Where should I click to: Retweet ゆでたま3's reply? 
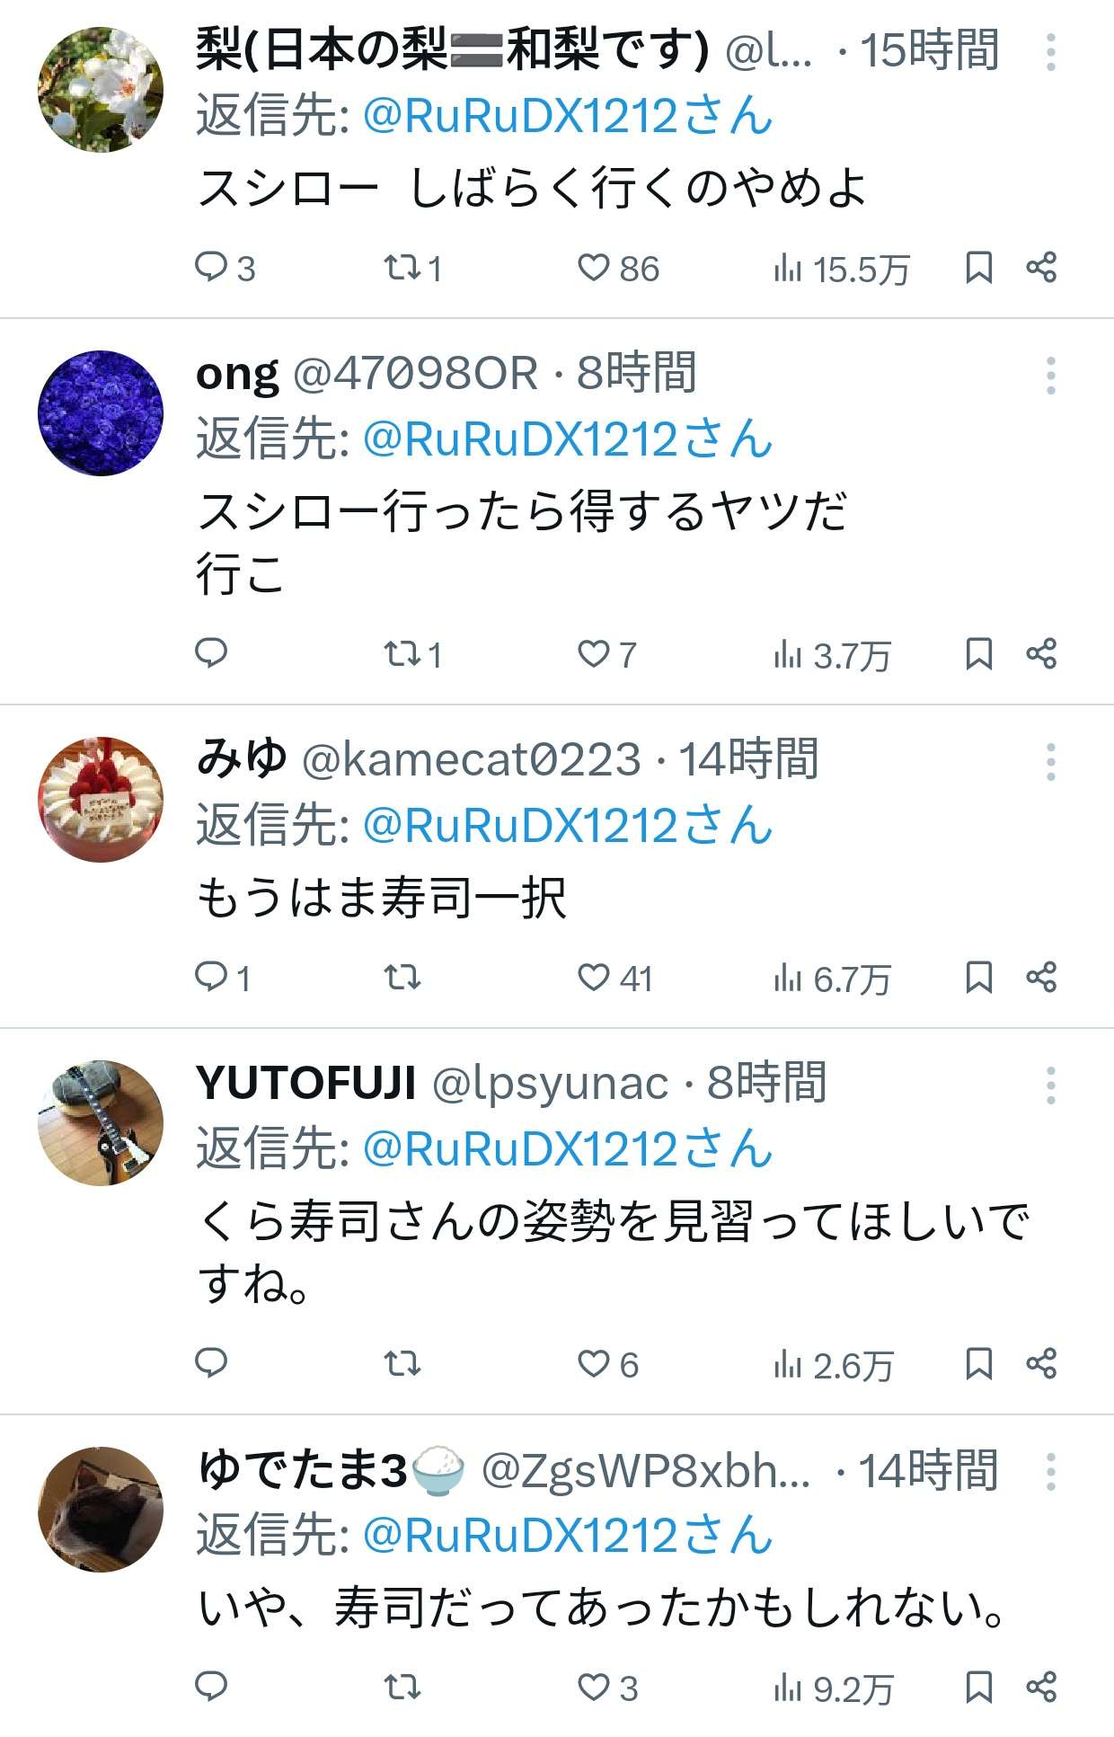(402, 1687)
